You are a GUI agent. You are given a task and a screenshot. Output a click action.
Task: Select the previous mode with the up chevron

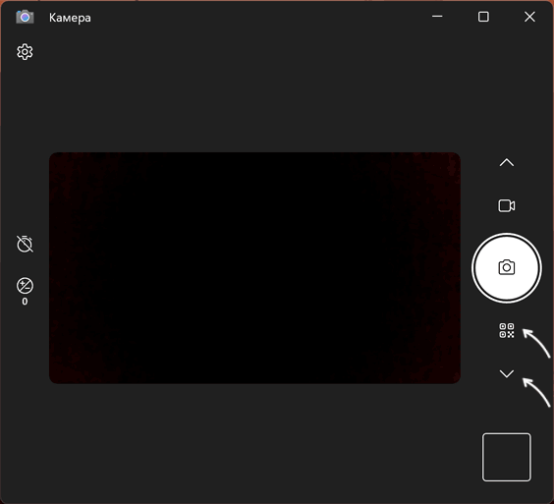point(507,162)
